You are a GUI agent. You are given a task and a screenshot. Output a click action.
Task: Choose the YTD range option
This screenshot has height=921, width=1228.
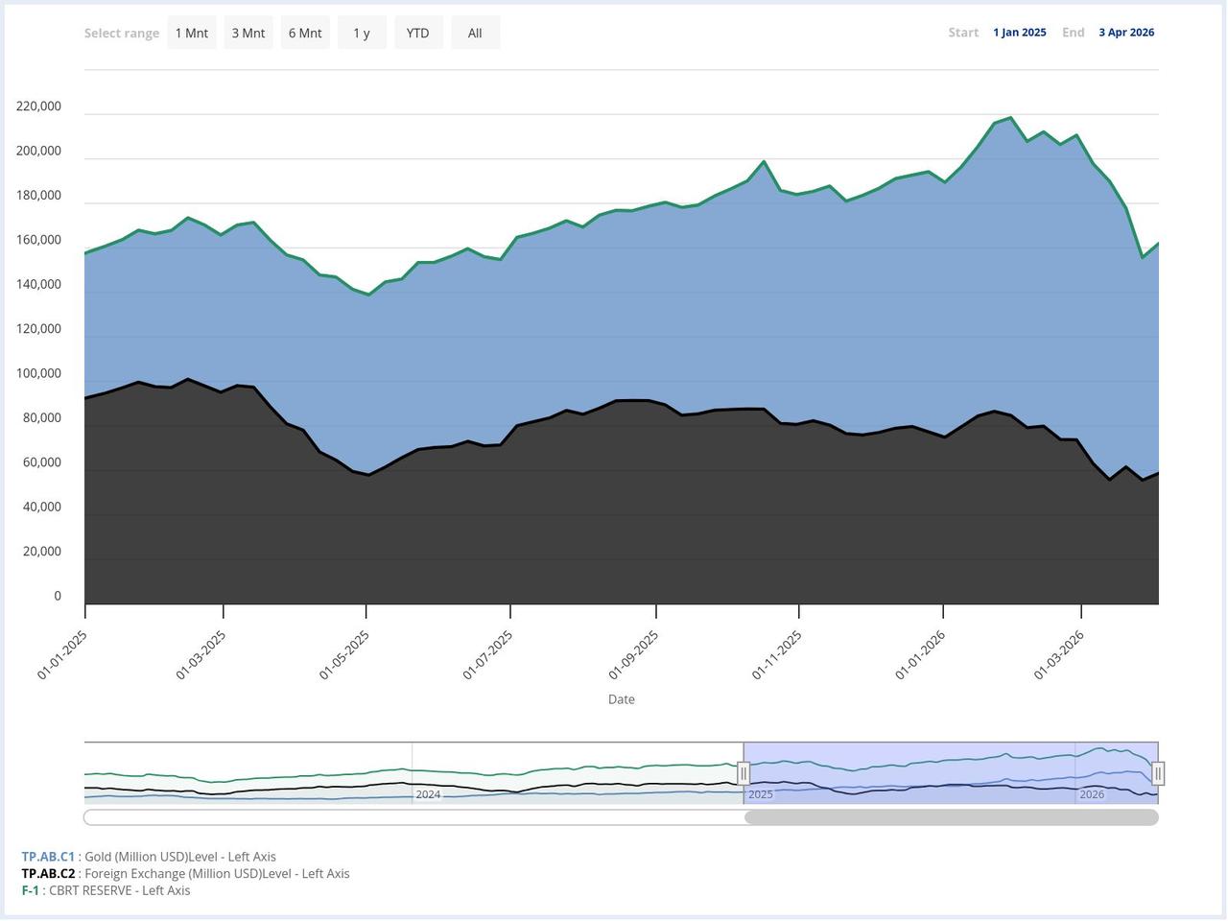(x=417, y=32)
